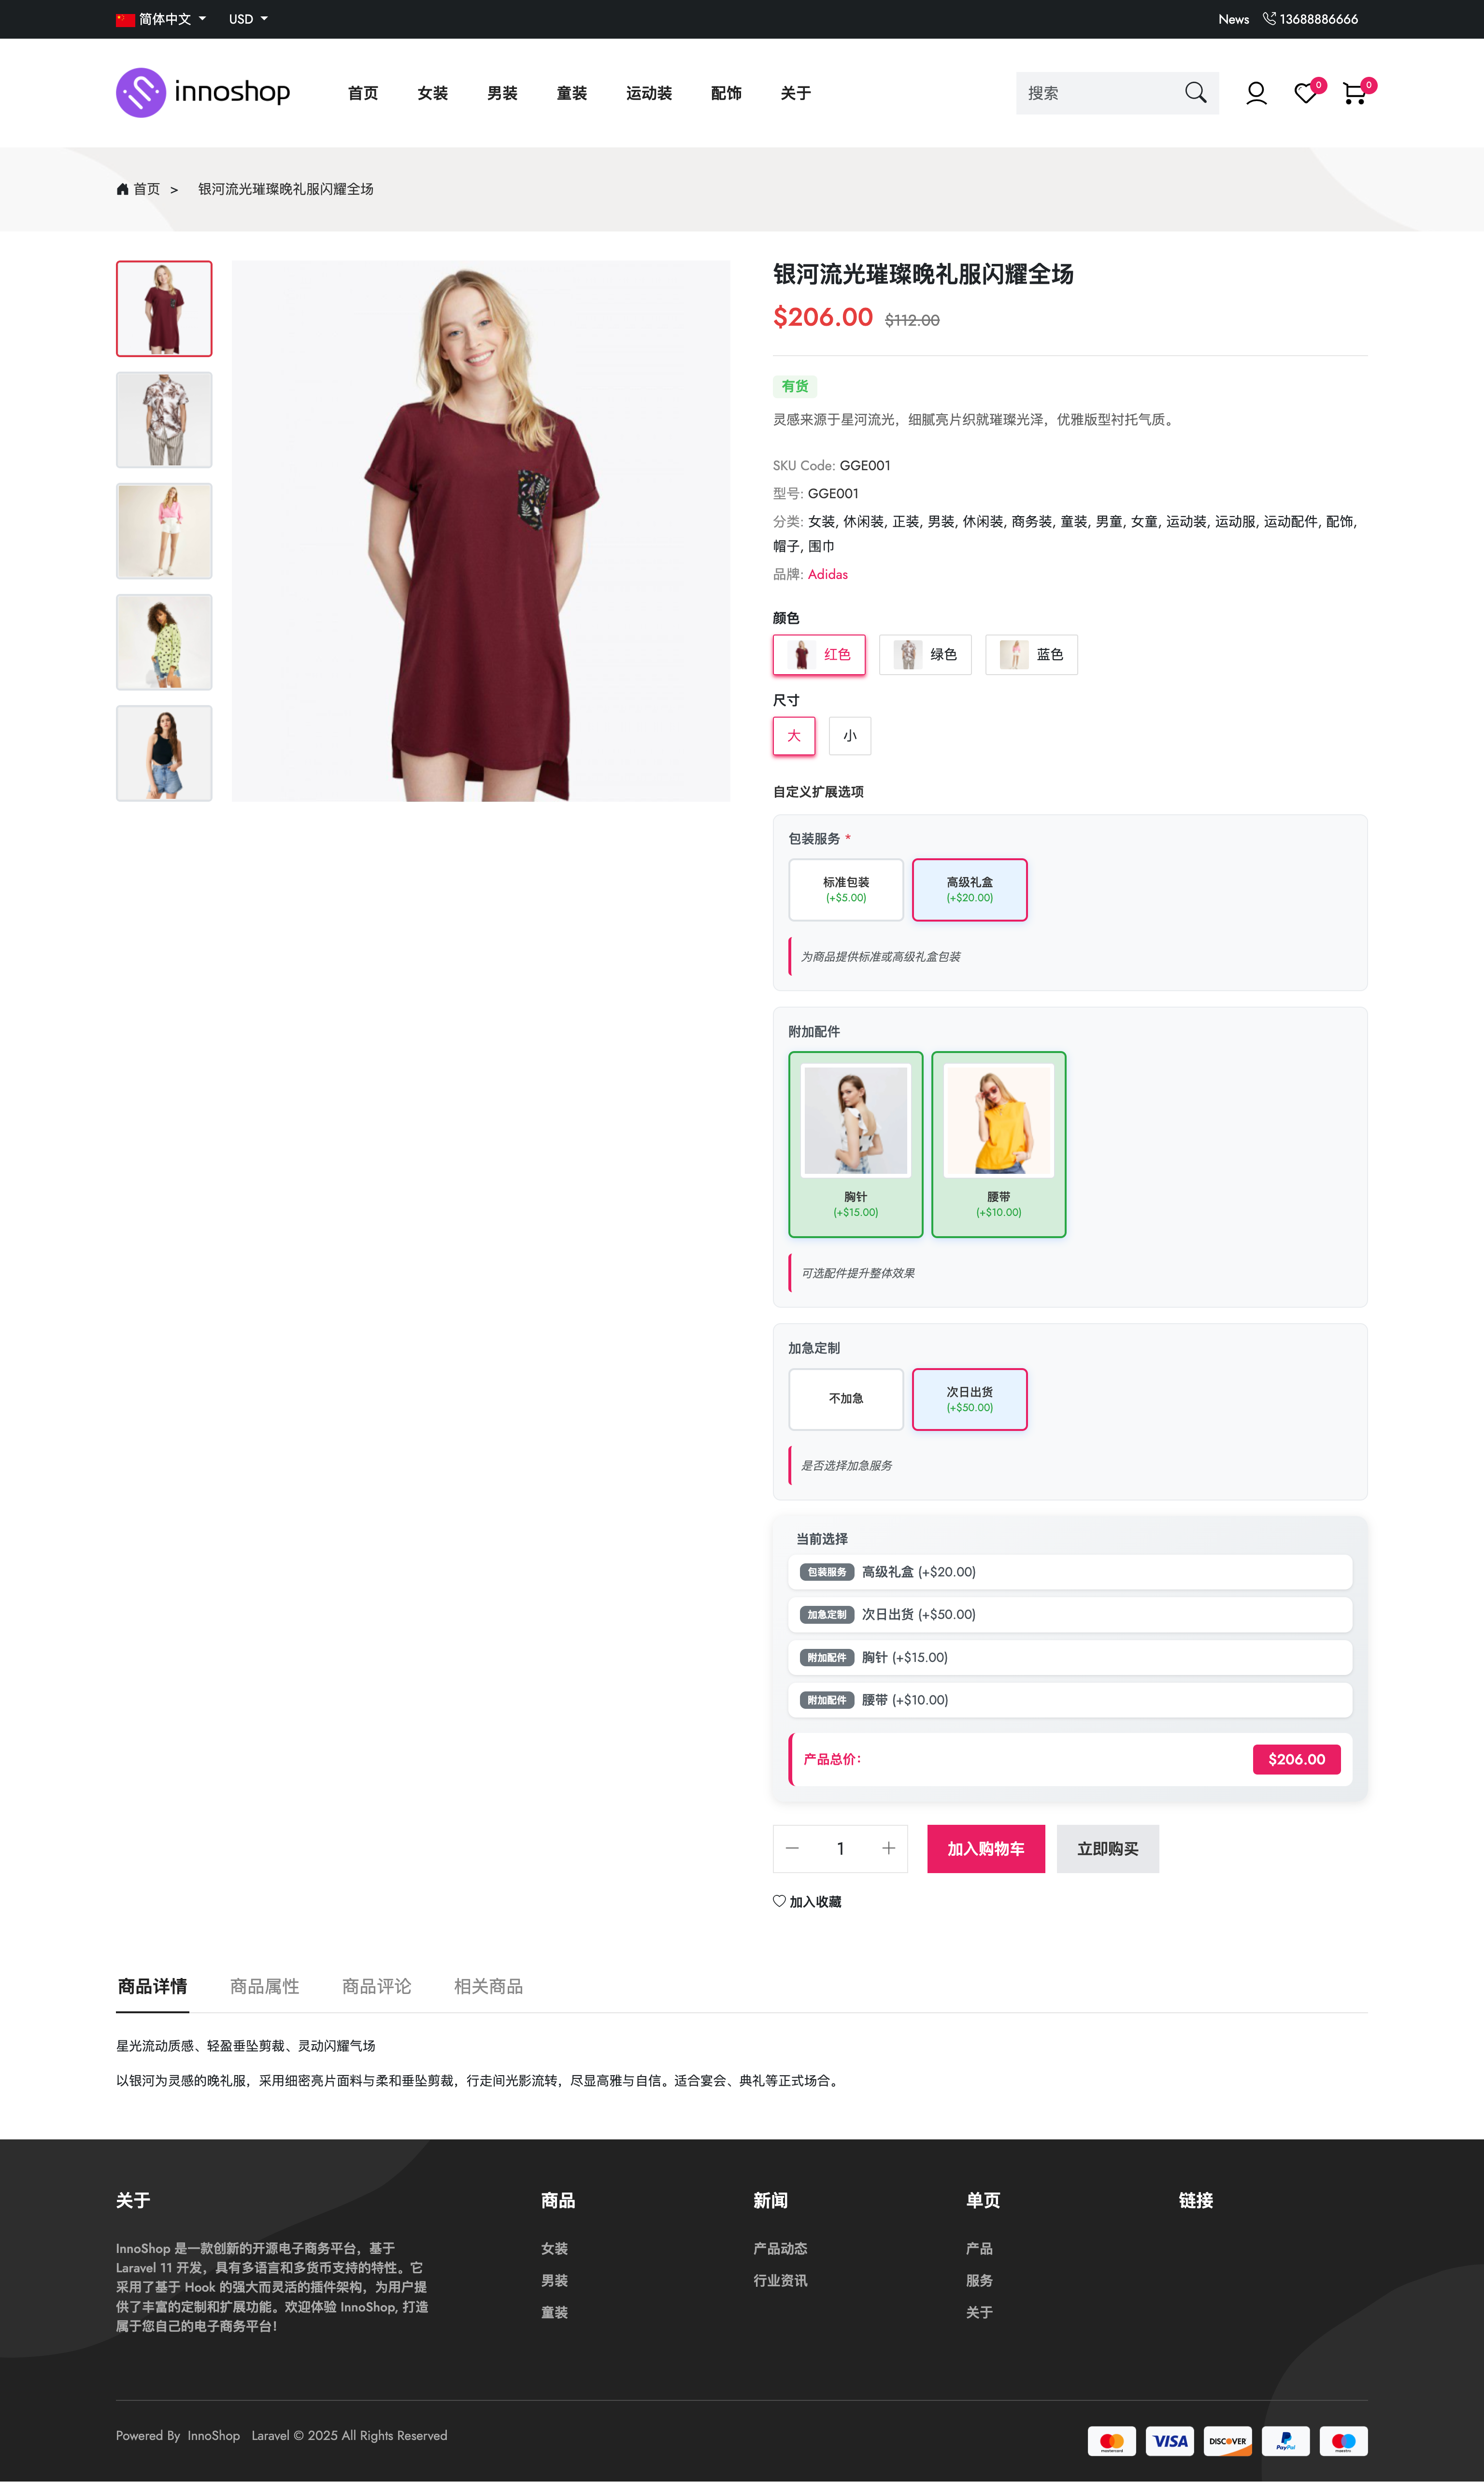Click the search magnifier icon
Image resolution: width=1484 pixels, height=2483 pixels.
click(1195, 93)
